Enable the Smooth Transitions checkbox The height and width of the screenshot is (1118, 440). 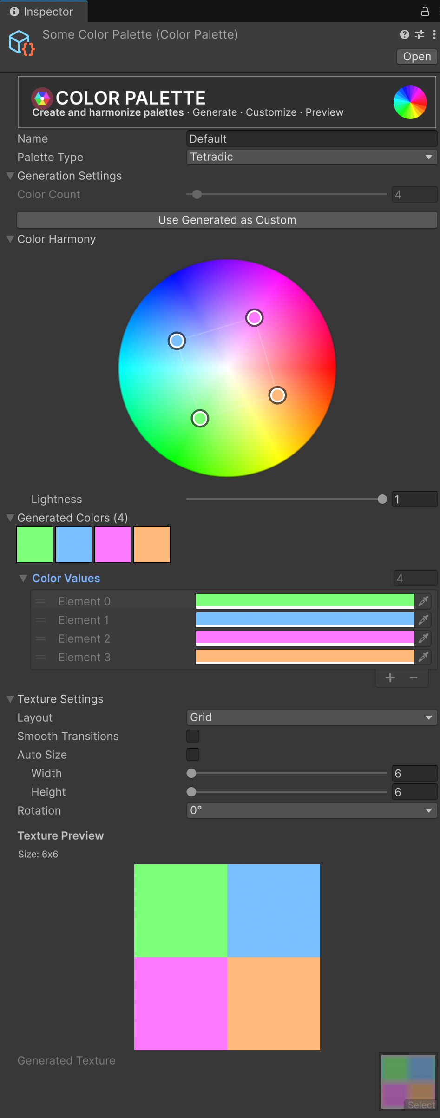click(x=193, y=736)
